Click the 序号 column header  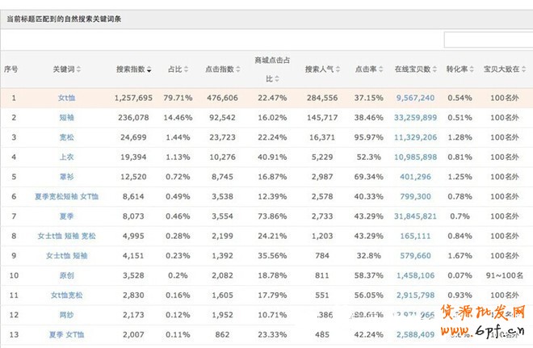click(x=11, y=69)
